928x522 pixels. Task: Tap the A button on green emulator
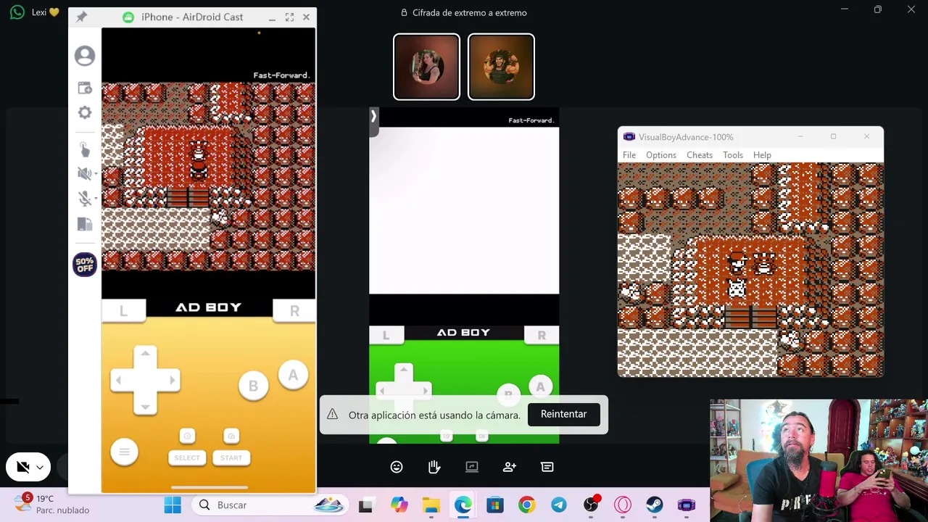pyautogui.click(x=540, y=387)
